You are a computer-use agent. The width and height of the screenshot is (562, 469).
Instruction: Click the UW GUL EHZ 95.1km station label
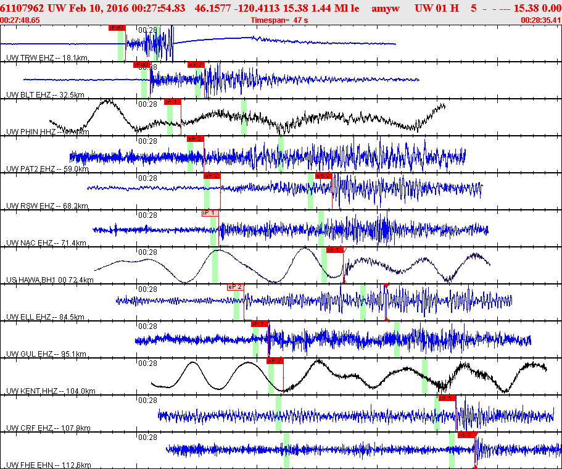point(46,354)
